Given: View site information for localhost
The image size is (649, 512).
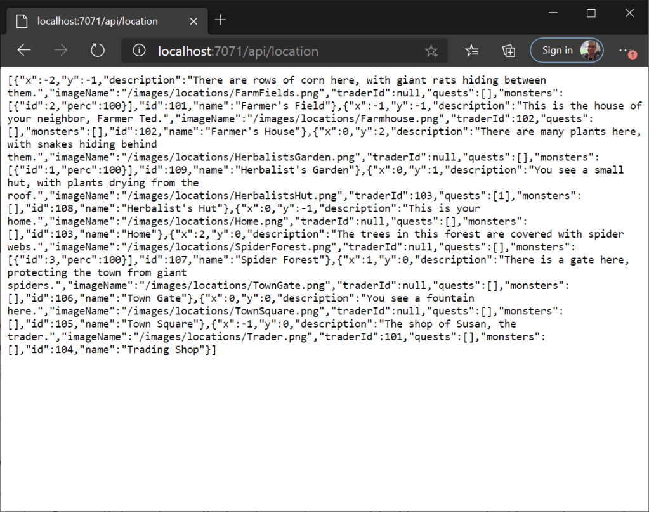Looking at the screenshot, I should coord(139,51).
